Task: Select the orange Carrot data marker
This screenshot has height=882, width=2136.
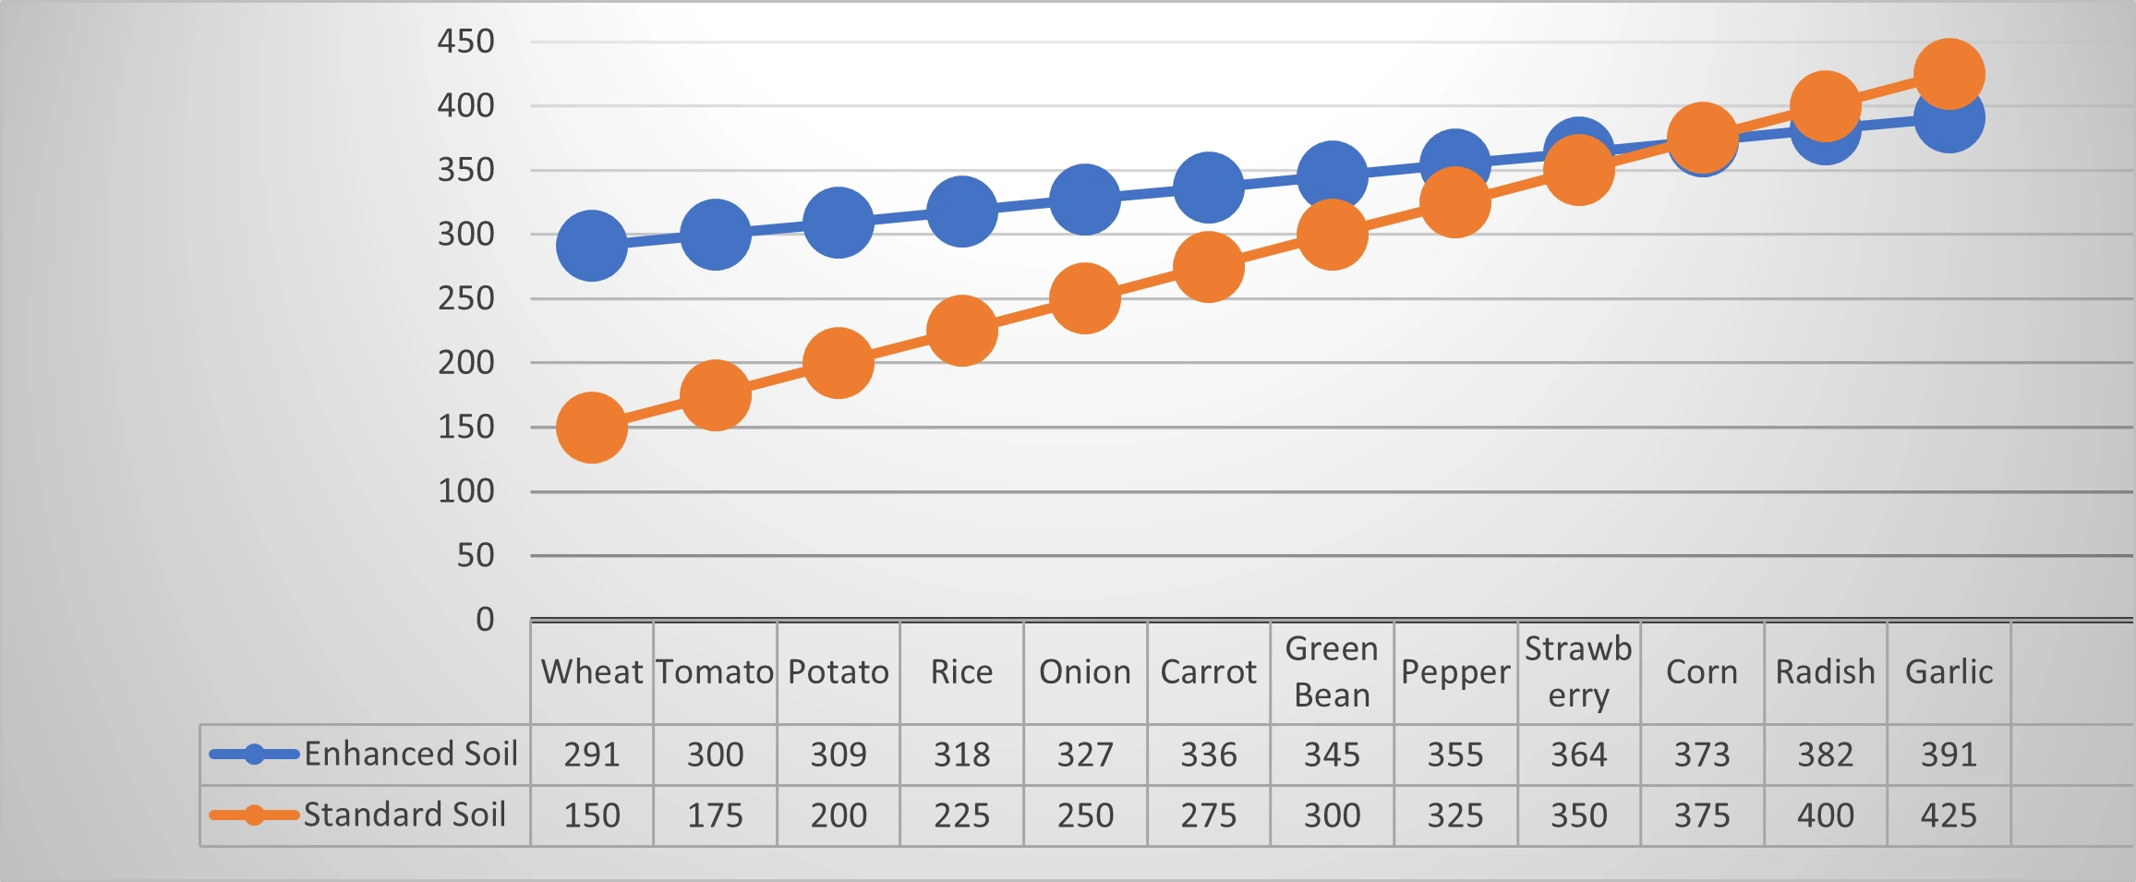Action: click(1208, 267)
